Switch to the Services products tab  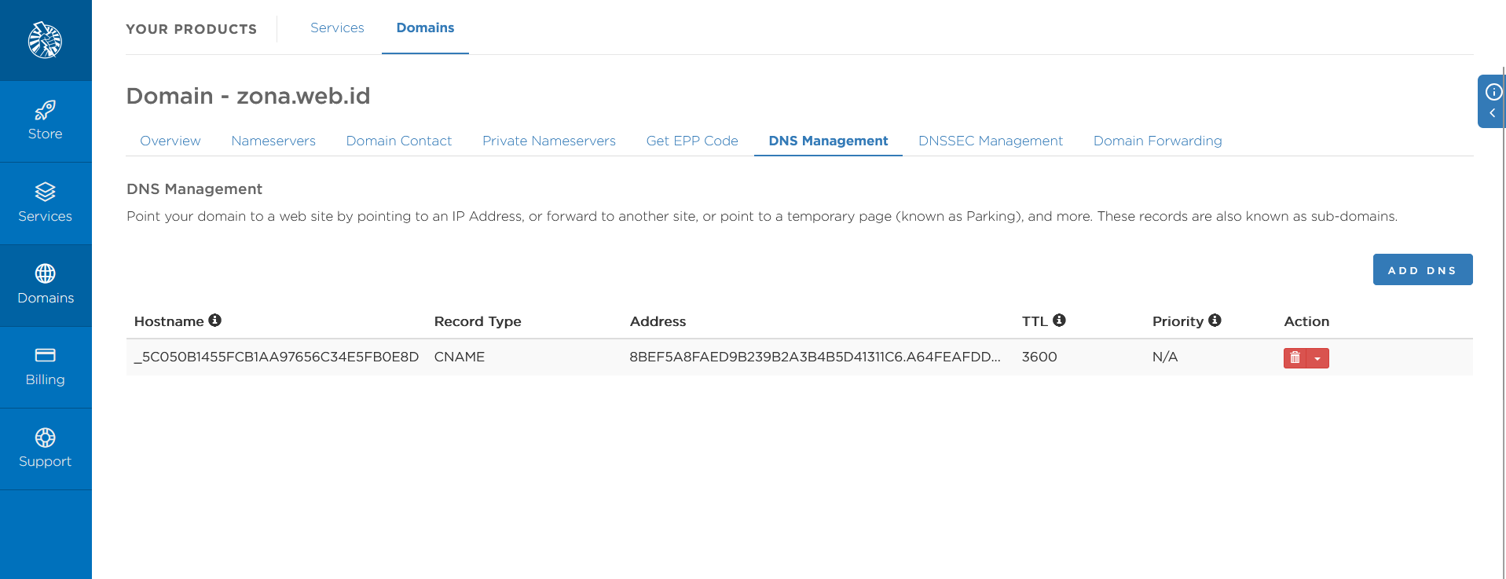click(337, 28)
